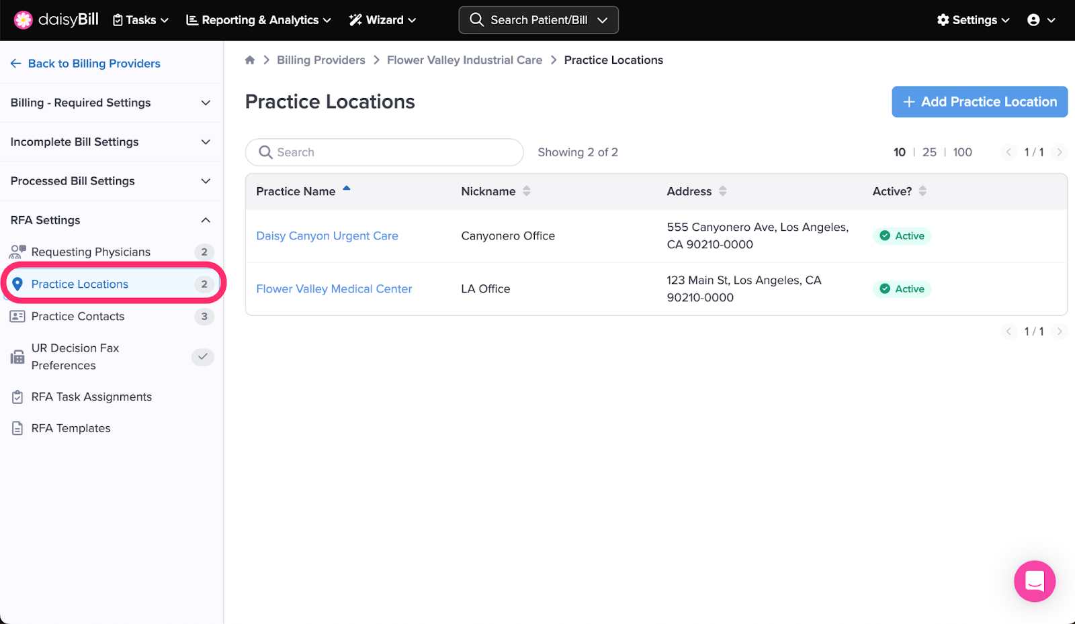The height and width of the screenshot is (624, 1075).
Task: Go to previous page using bottom pagination arrow
Action: pyautogui.click(x=1008, y=331)
